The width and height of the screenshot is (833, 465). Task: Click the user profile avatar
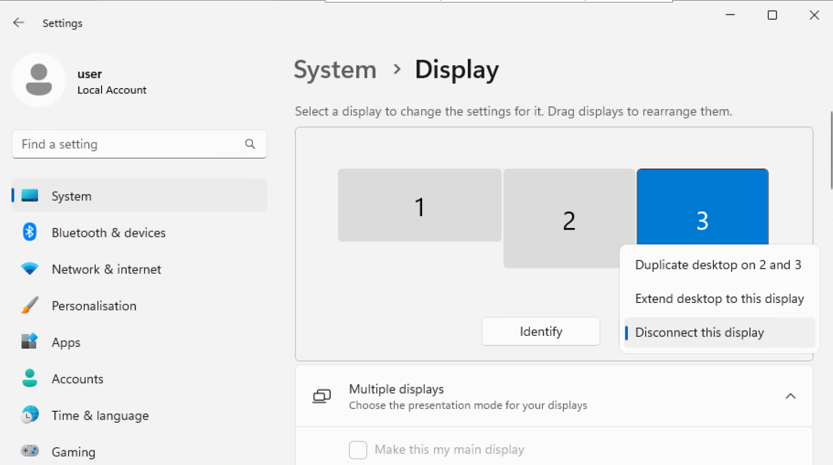point(39,80)
